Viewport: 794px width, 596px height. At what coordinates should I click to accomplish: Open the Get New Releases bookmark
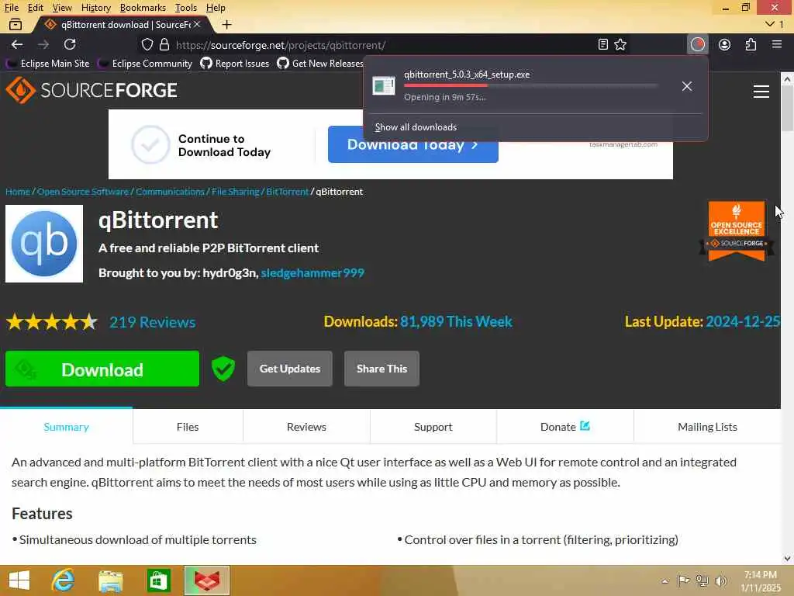click(x=320, y=64)
